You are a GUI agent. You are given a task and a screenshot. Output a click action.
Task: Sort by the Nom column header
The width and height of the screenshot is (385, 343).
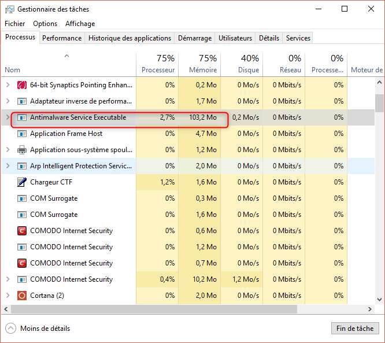[69, 64]
